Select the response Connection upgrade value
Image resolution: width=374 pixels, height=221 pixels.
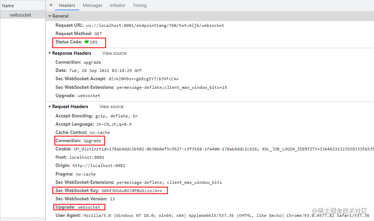92,62
